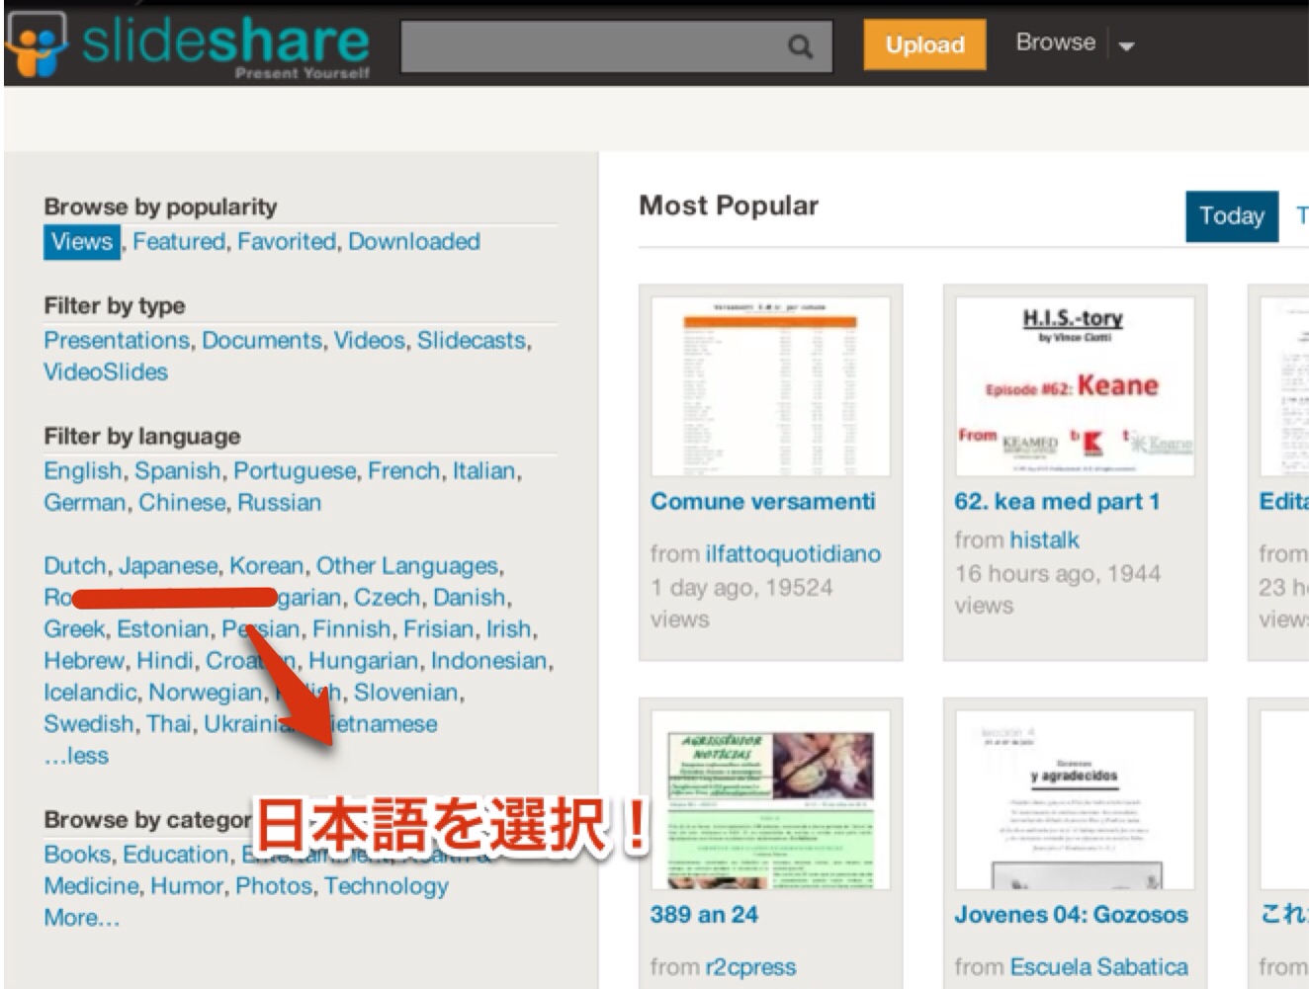
Task: Filter language to Icelandic
Action: (90, 692)
